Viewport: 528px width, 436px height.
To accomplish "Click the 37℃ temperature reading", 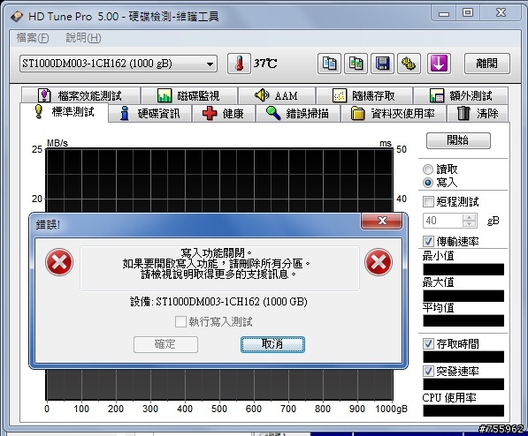I will [x=265, y=64].
